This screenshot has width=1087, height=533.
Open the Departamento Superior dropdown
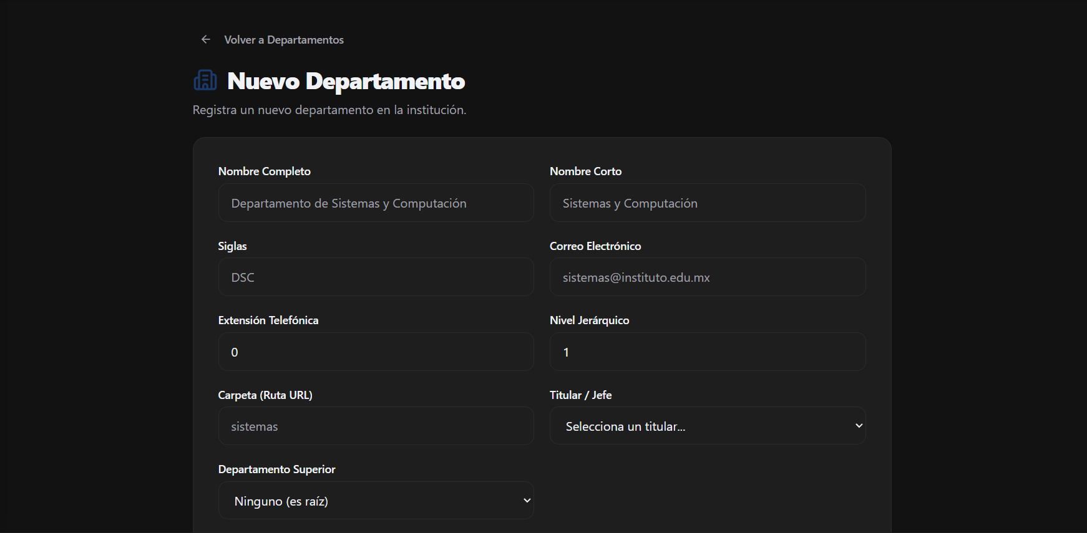376,501
